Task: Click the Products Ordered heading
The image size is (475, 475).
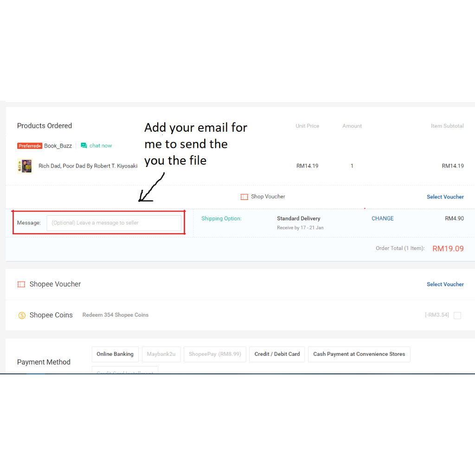Action: click(x=45, y=126)
